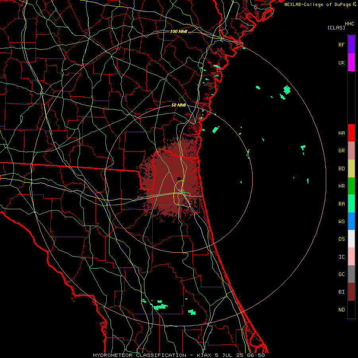
Task: Select the pink-brown GR legend swatch
Action: pyautogui.click(x=351, y=150)
